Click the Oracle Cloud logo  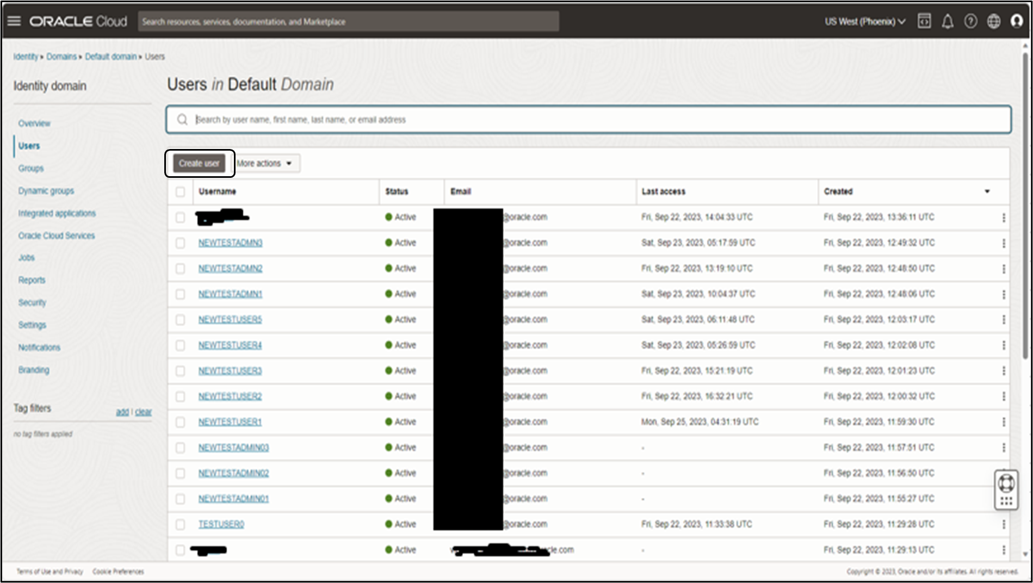78,21
